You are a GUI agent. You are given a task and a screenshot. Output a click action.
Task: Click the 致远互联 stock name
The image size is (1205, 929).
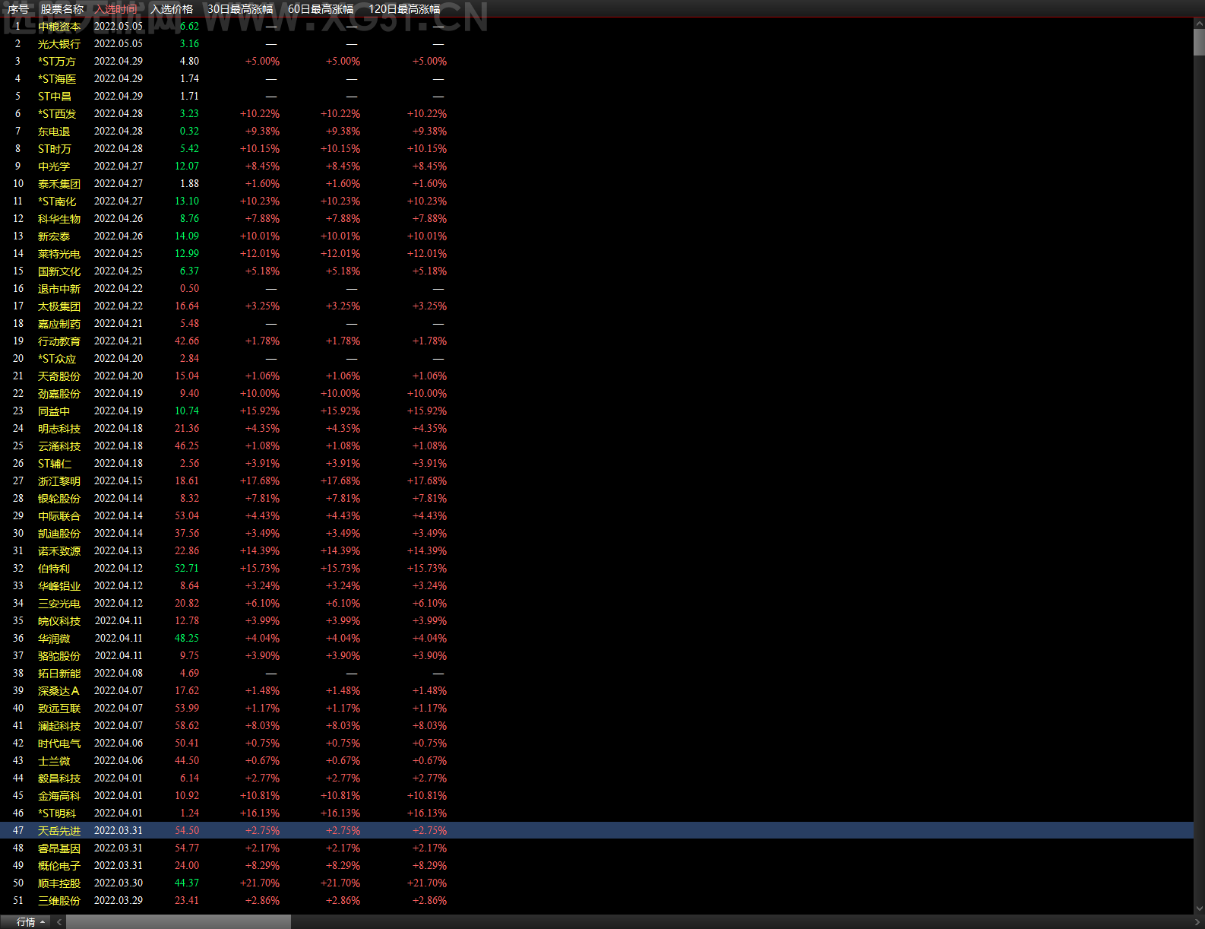(59, 709)
